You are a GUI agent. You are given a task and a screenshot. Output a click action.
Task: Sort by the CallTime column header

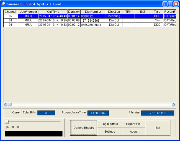point(53,12)
